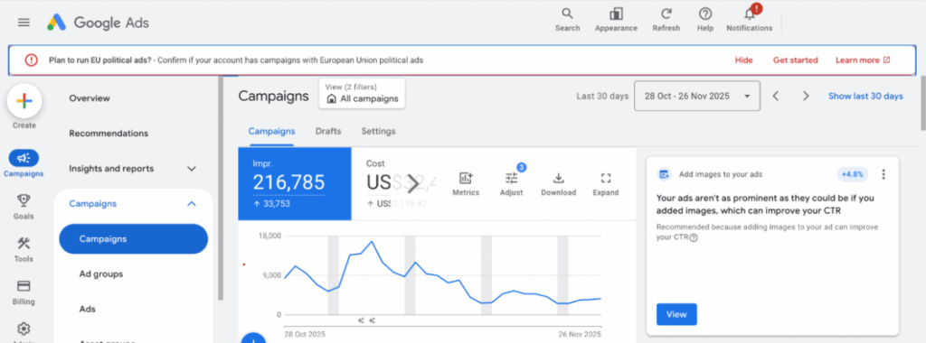The image size is (926, 343).
Task: Click the chart annotation markers below the axis
Action: point(367,321)
